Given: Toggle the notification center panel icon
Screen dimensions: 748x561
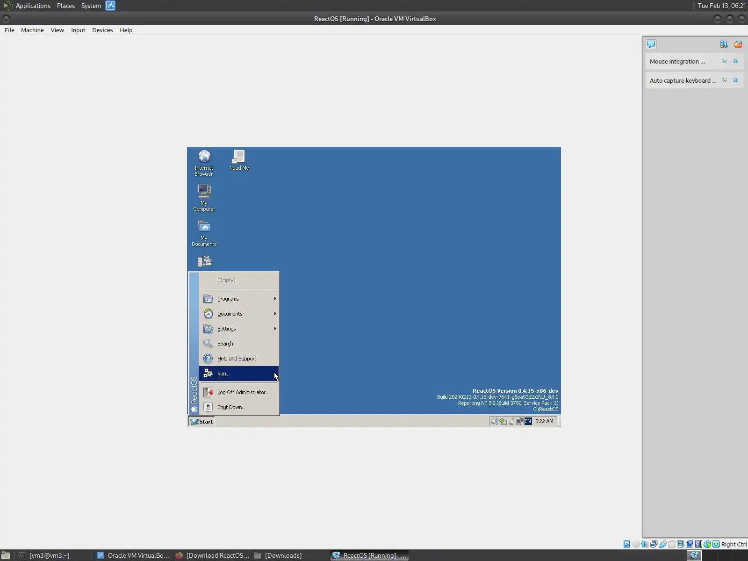Looking at the screenshot, I should point(651,44).
